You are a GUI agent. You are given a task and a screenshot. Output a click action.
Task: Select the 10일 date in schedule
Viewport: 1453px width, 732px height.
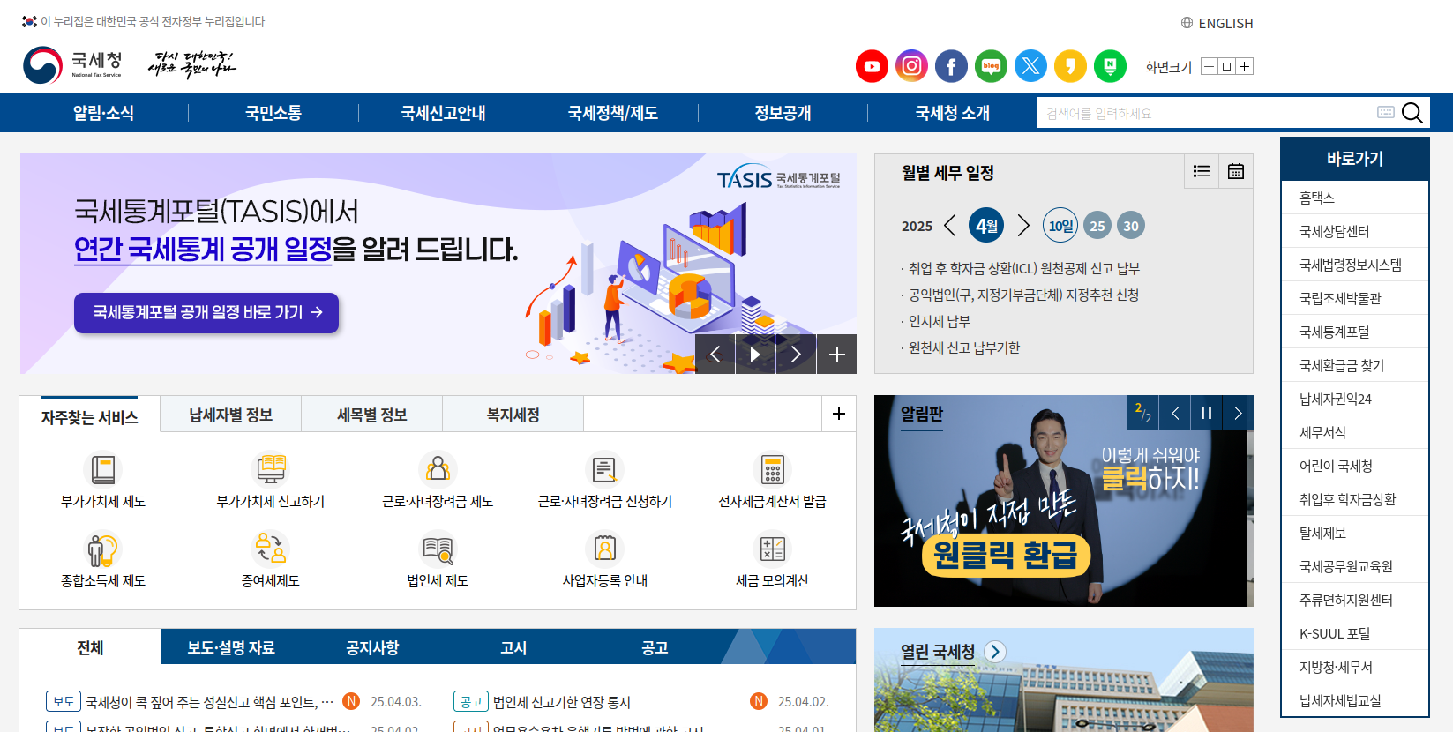[x=1060, y=226]
